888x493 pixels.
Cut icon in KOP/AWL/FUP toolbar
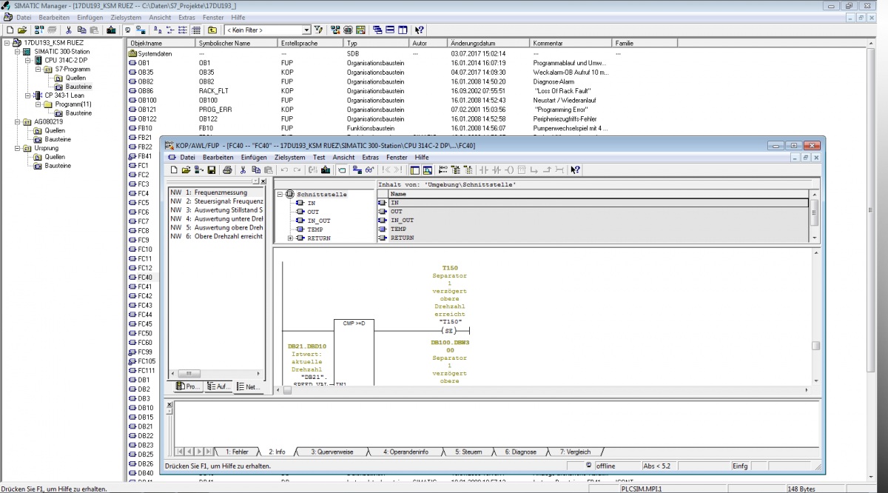244,170
